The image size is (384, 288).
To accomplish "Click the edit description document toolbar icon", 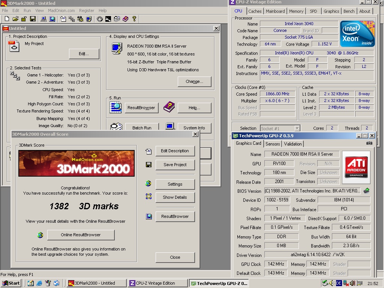I will [x=63, y=19].
